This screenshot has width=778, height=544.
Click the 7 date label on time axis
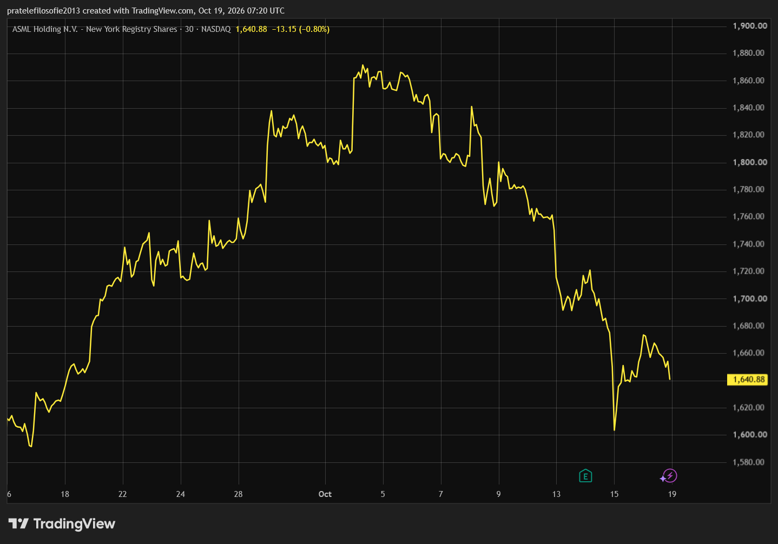pos(441,494)
